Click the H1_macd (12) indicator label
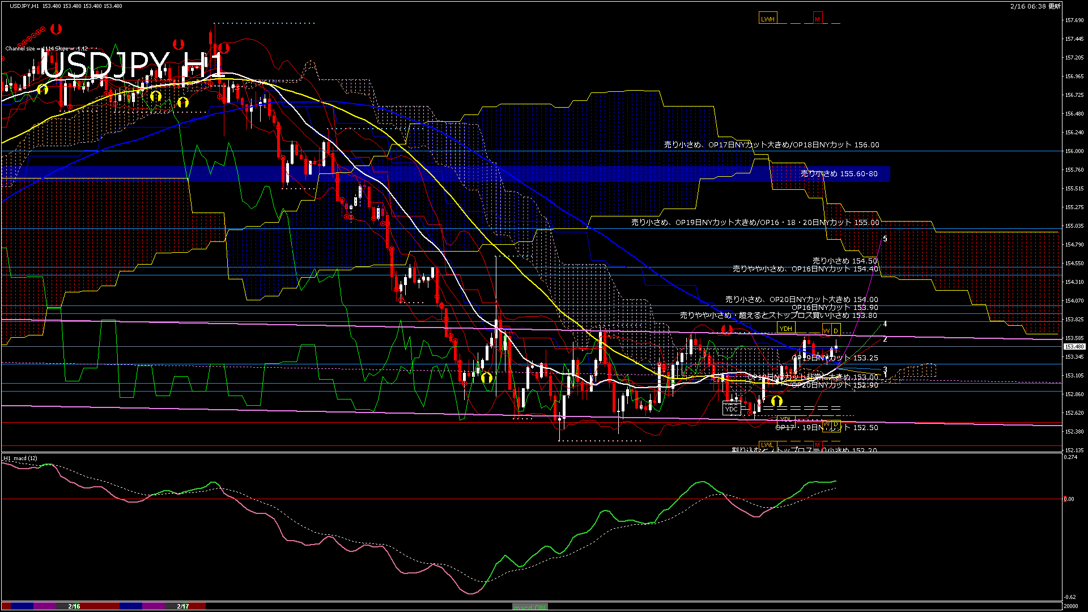Screen dimensions: 1088x612 [x=20, y=458]
